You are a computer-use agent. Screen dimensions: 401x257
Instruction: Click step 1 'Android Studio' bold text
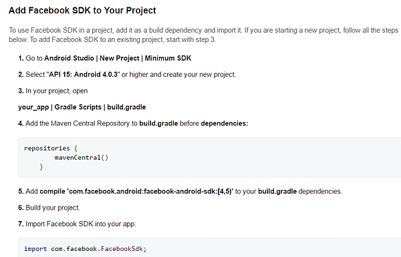(69, 58)
